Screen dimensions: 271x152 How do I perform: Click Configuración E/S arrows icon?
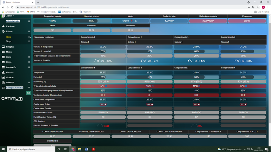pyautogui.click(x=3, y=87)
